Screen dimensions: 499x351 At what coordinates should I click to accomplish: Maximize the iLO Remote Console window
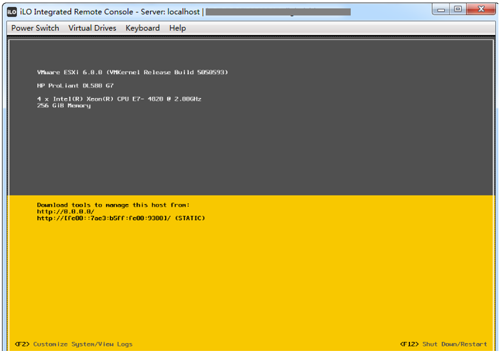pyautogui.click(x=458, y=9)
